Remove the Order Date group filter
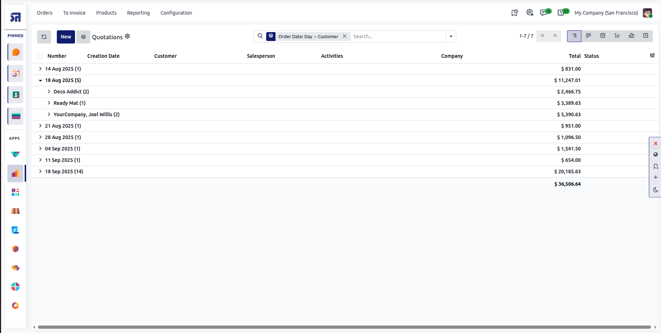The width and height of the screenshot is (661, 333). (x=345, y=36)
